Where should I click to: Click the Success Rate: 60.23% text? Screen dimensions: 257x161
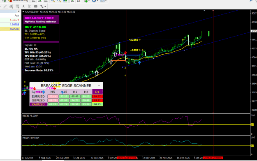(39, 70)
